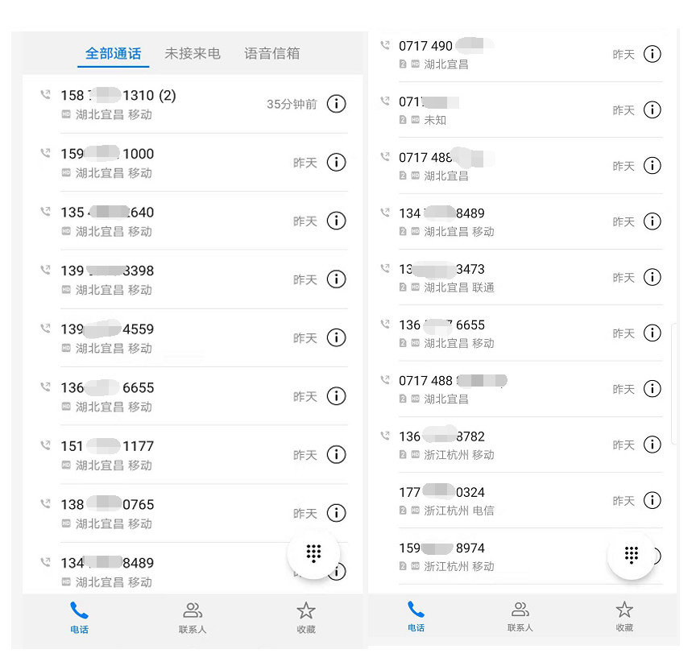Open details for the 未知 location call
Image resolution: width=692 pixels, height=670 pixels.
tap(653, 110)
